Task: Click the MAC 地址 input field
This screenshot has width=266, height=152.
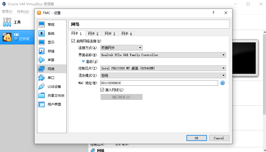Action: click(x=159, y=83)
